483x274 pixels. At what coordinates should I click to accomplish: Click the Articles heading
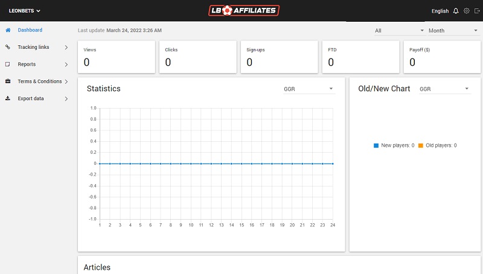click(97, 267)
